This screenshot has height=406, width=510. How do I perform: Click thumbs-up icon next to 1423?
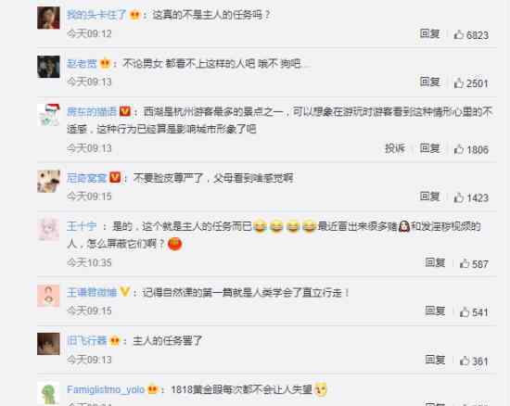[459, 197]
